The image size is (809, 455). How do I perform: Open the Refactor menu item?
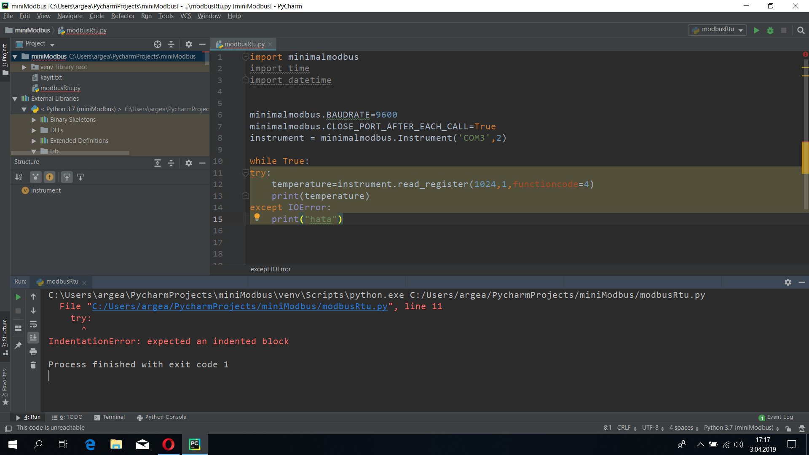pyautogui.click(x=122, y=16)
